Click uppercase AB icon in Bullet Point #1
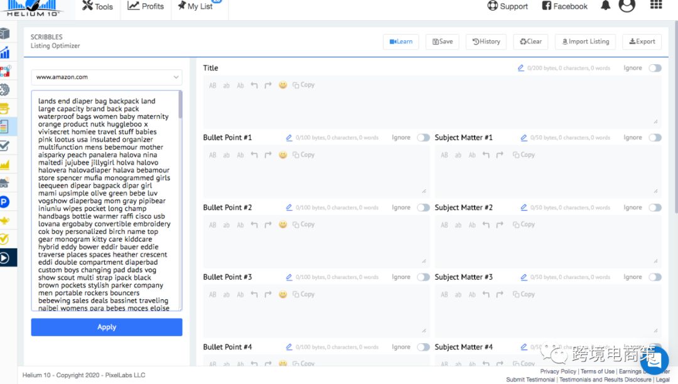678x384 pixels. click(x=212, y=155)
